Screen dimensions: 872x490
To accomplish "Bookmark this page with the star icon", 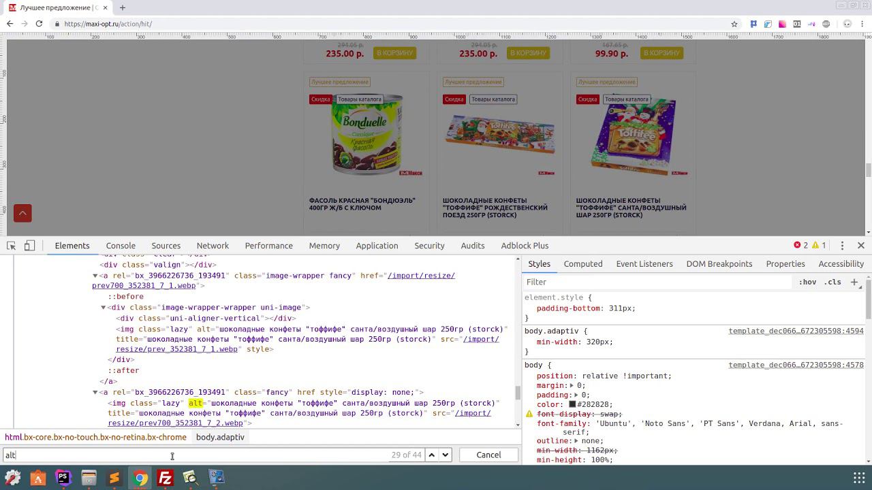I will [734, 24].
